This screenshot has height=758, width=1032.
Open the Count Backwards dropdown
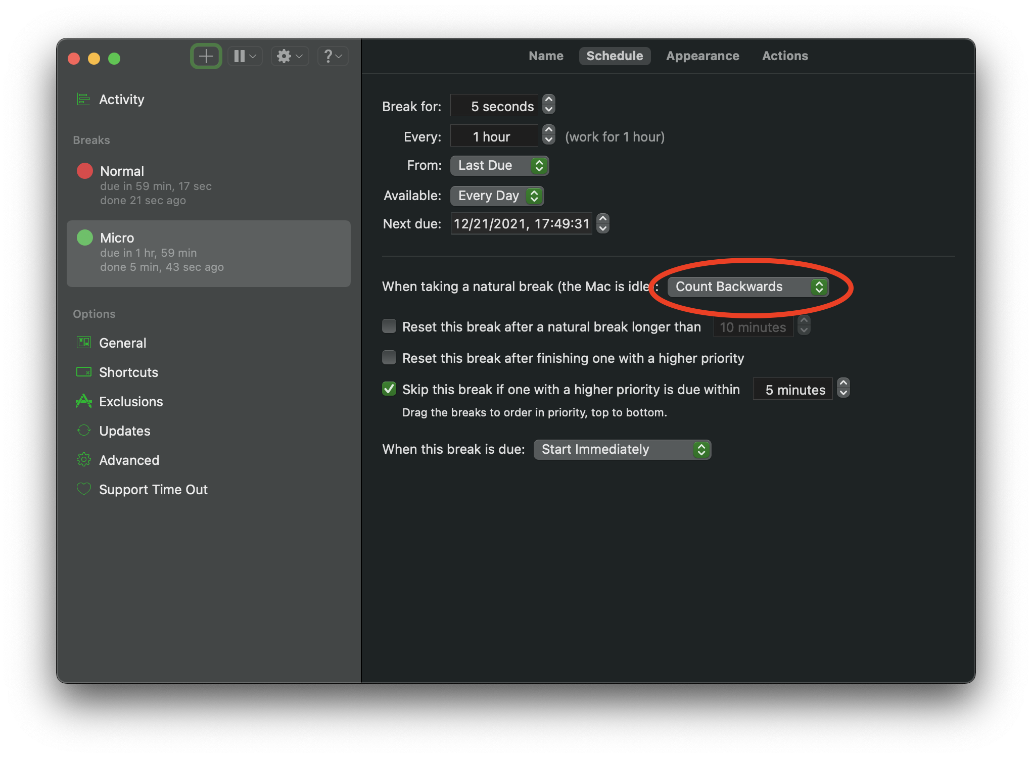coord(748,287)
